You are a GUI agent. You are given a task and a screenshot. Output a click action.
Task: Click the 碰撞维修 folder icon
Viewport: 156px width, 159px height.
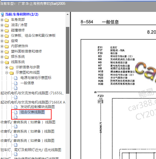point(7,31)
